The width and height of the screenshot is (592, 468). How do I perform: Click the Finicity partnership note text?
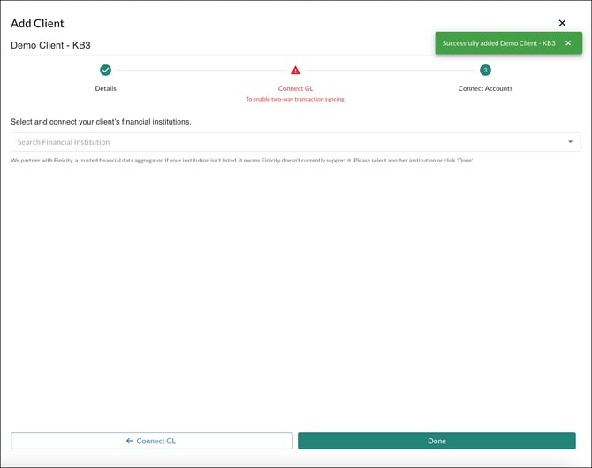click(x=242, y=161)
